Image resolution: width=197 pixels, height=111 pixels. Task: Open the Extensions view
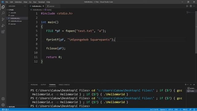3,32
